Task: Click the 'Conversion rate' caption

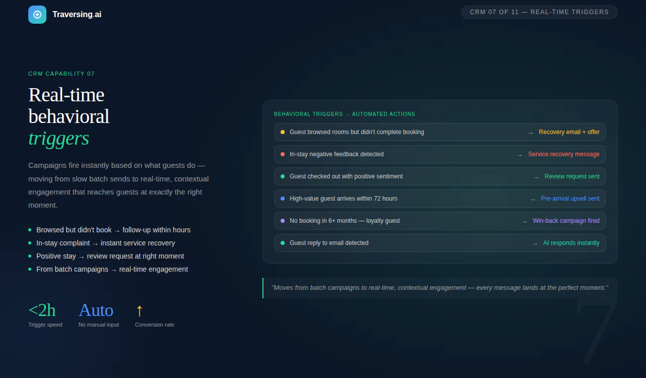Action: click(154, 325)
